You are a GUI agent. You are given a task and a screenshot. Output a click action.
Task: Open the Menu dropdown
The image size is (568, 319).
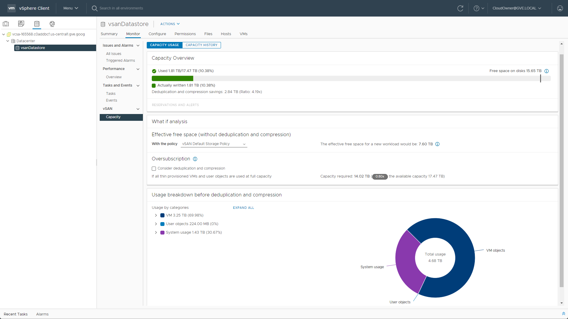pos(71,8)
